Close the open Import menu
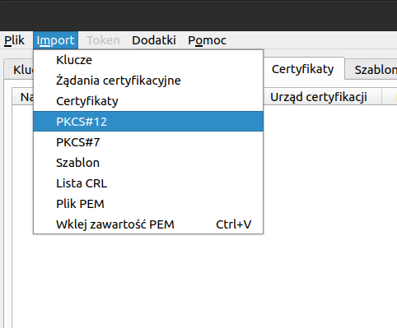This screenshot has height=328, width=397. [55, 40]
